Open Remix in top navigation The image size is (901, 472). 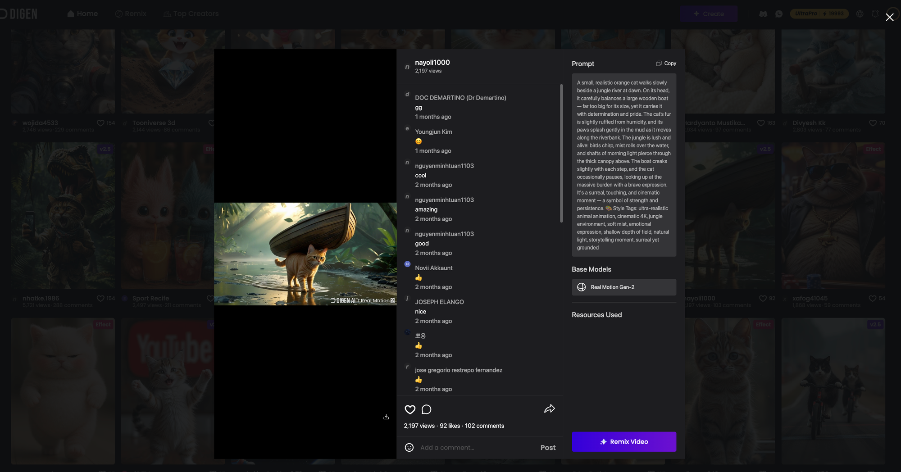point(131,14)
